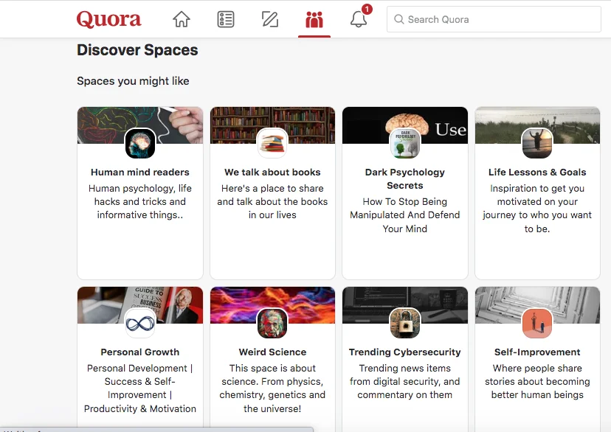611x432 pixels.
Task: Open the Home feed icon
Action: 182,19
